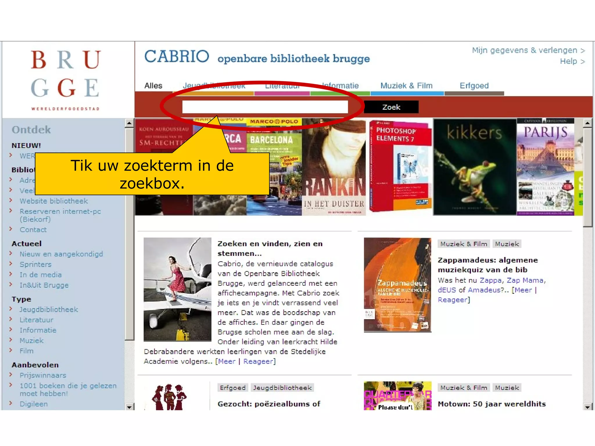Click main content scroll up arrow
This screenshot has width=595, height=446.
point(587,123)
